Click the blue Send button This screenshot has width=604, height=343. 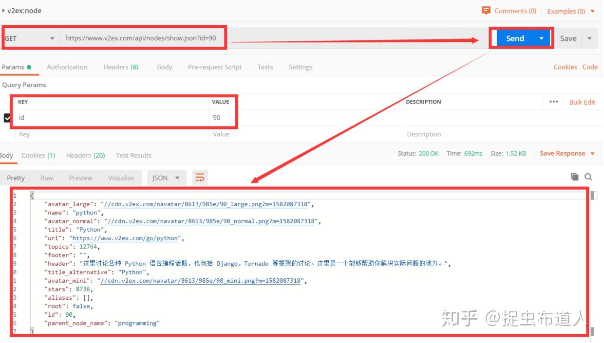tap(515, 38)
